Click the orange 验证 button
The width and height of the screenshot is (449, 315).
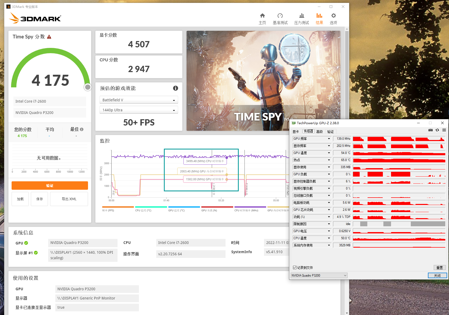pyautogui.click(x=50, y=186)
